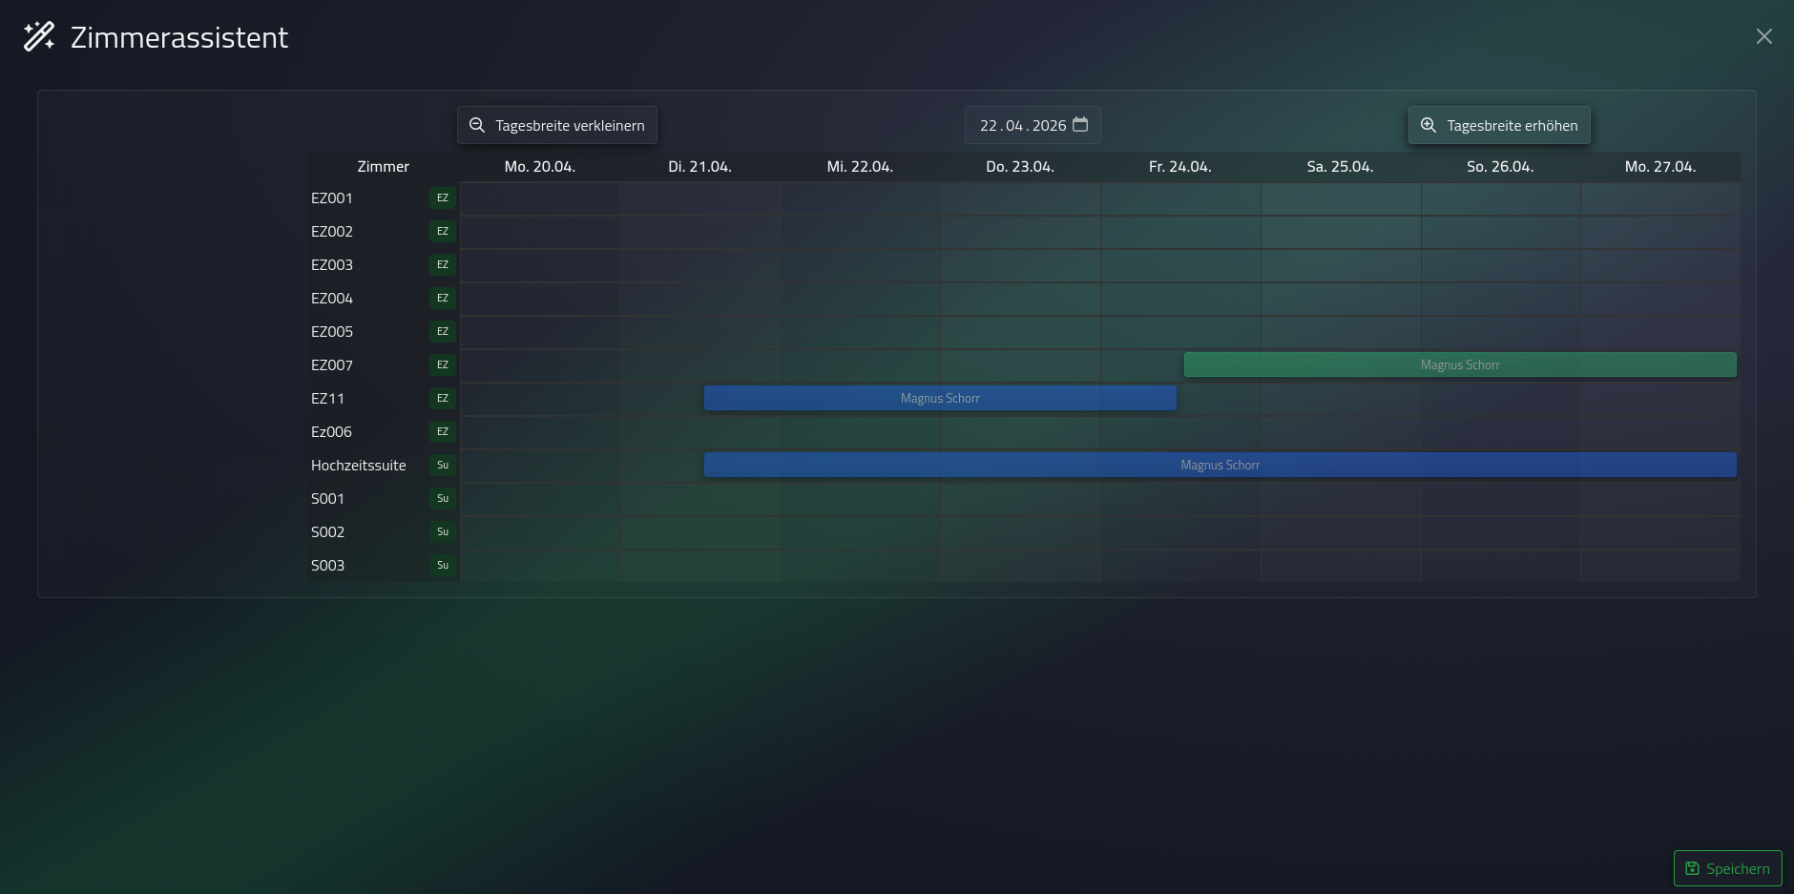The height and width of the screenshot is (894, 1794).
Task: Select room label EZ11
Action: point(327,399)
